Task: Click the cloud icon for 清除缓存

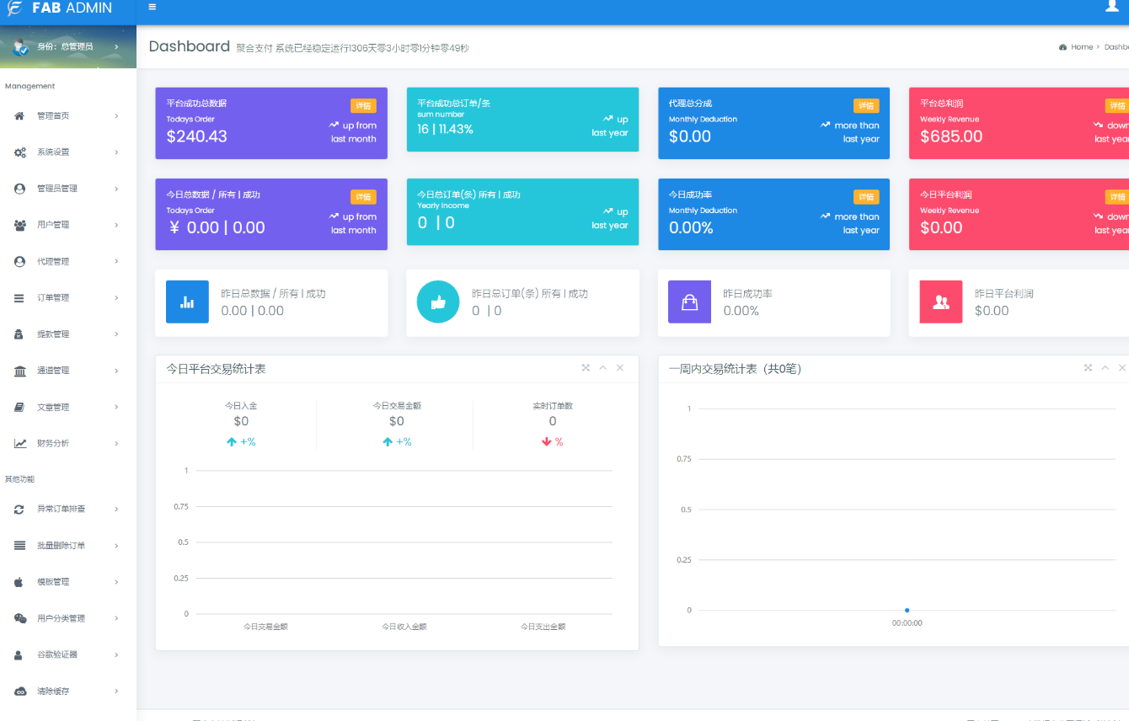Action: coord(19,692)
